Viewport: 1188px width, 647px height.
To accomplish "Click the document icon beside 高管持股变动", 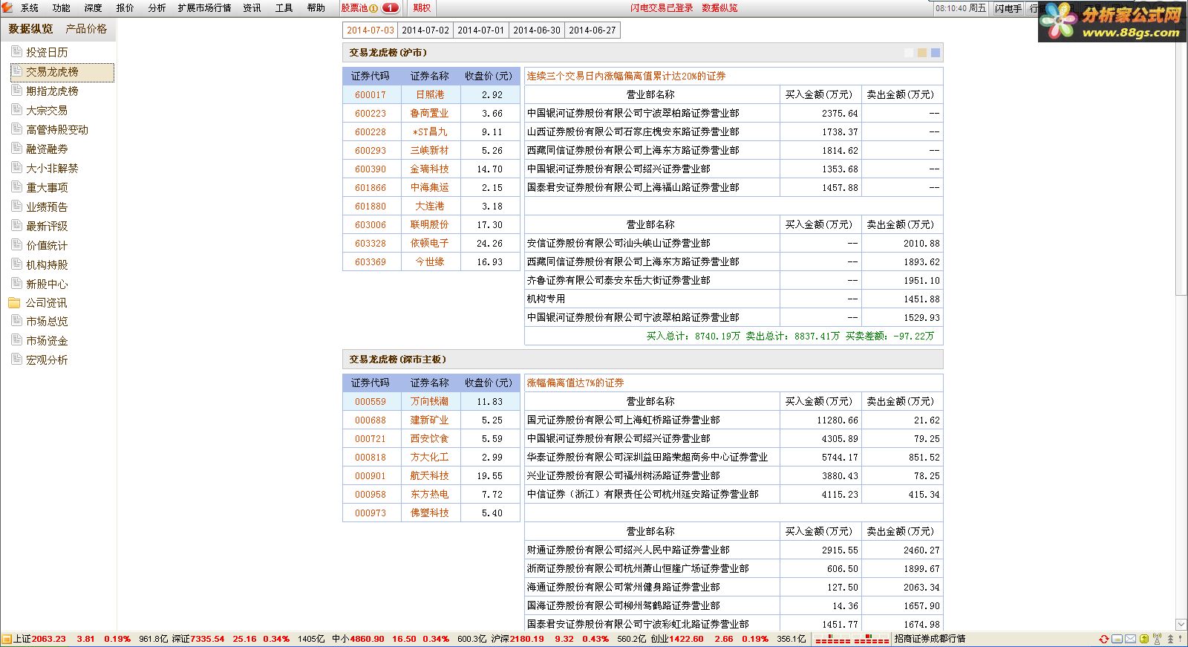I will (x=16, y=129).
